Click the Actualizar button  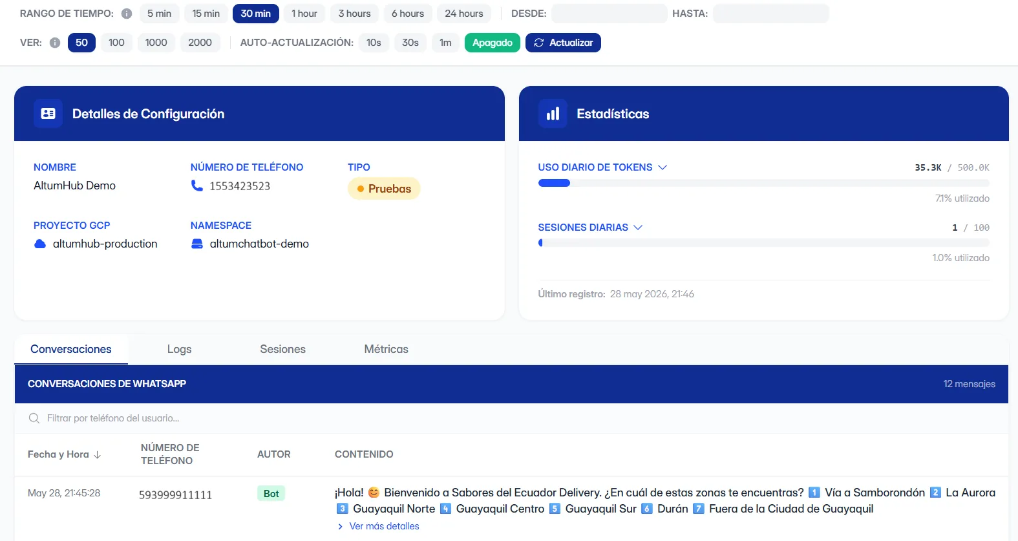tap(563, 43)
